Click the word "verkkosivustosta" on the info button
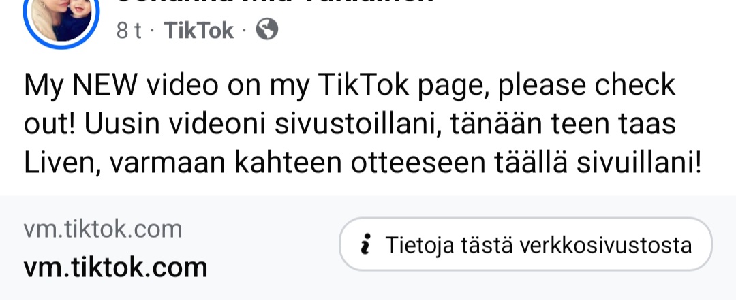The width and height of the screenshot is (736, 305). click(x=605, y=245)
